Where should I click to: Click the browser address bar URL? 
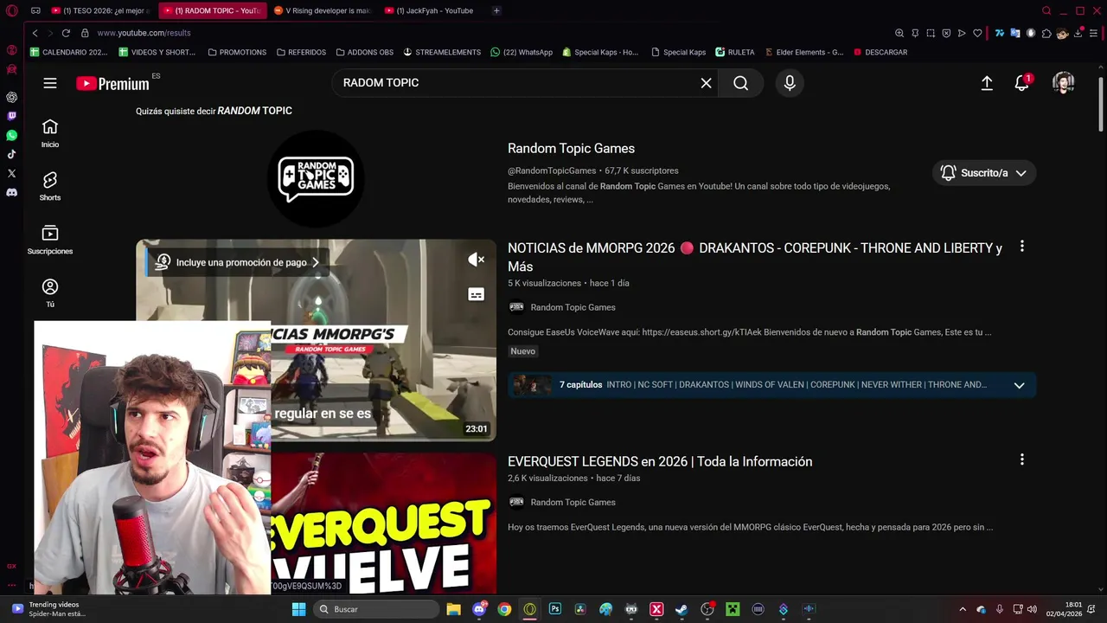(144, 33)
